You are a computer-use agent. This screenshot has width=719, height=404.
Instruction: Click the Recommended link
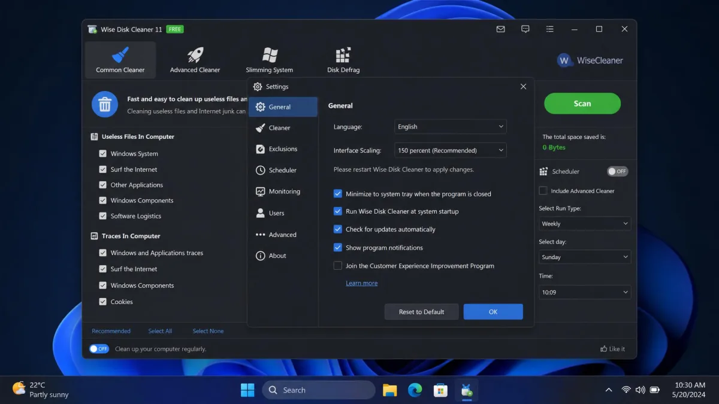coord(111,331)
